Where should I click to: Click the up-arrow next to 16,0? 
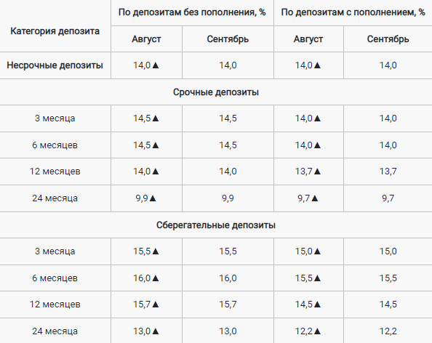(156, 278)
